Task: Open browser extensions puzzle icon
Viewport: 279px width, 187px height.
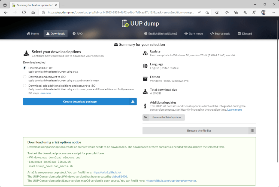Action: [x=217, y=12]
